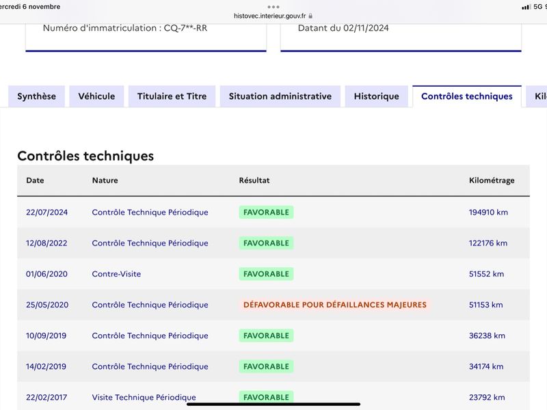Tap the three-dot multitasking icon at top
This screenshot has width=547, height=410.
(273, 7)
